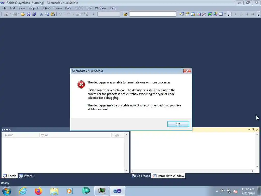Open the Tools menu
This screenshot has width=261, height=196.
coord(79,8)
